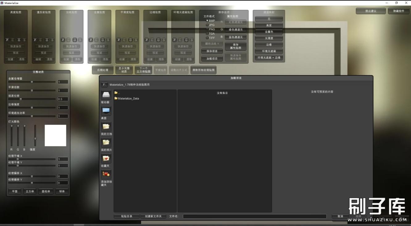Click the 取消 button in load dialog
The height and width of the screenshot is (226, 411).
point(340,216)
